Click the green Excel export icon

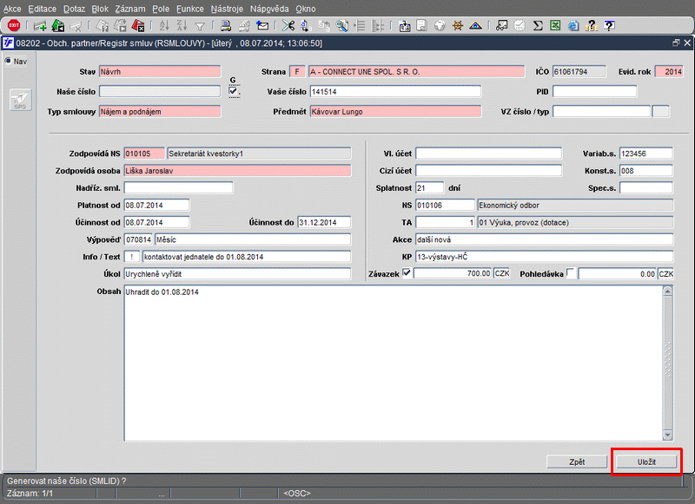(555, 26)
